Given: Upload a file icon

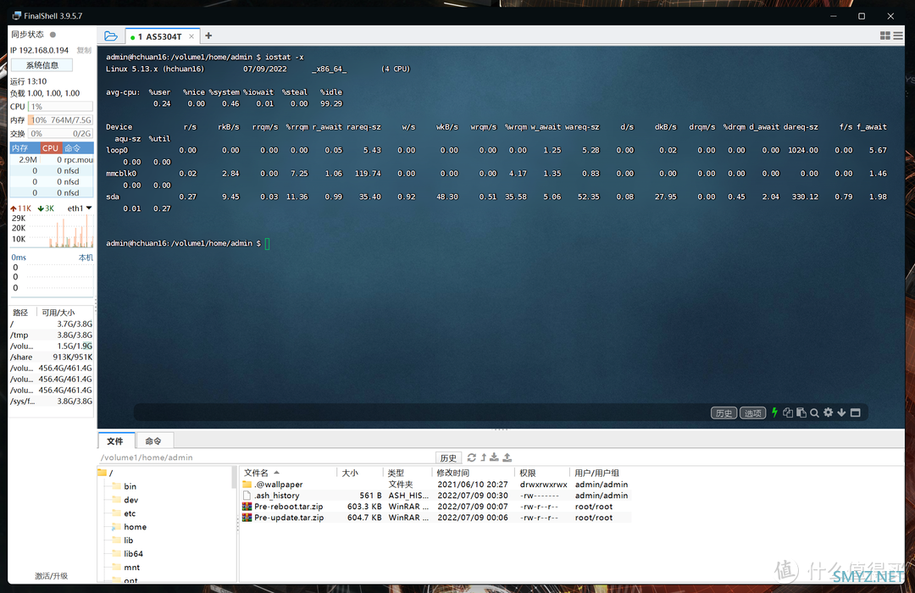Looking at the screenshot, I should click(x=507, y=457).
